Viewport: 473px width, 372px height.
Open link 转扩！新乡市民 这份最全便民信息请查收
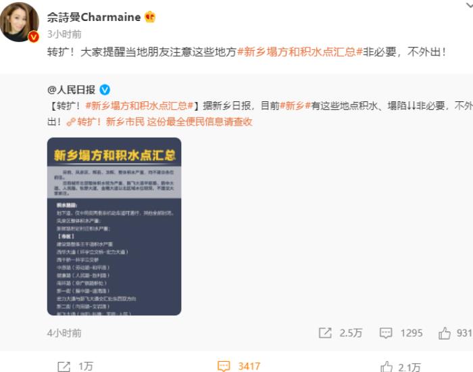coord(159,122)
